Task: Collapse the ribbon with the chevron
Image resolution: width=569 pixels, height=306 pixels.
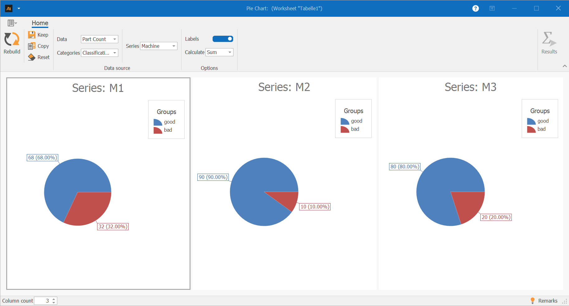Action: [x=564, y=66]
